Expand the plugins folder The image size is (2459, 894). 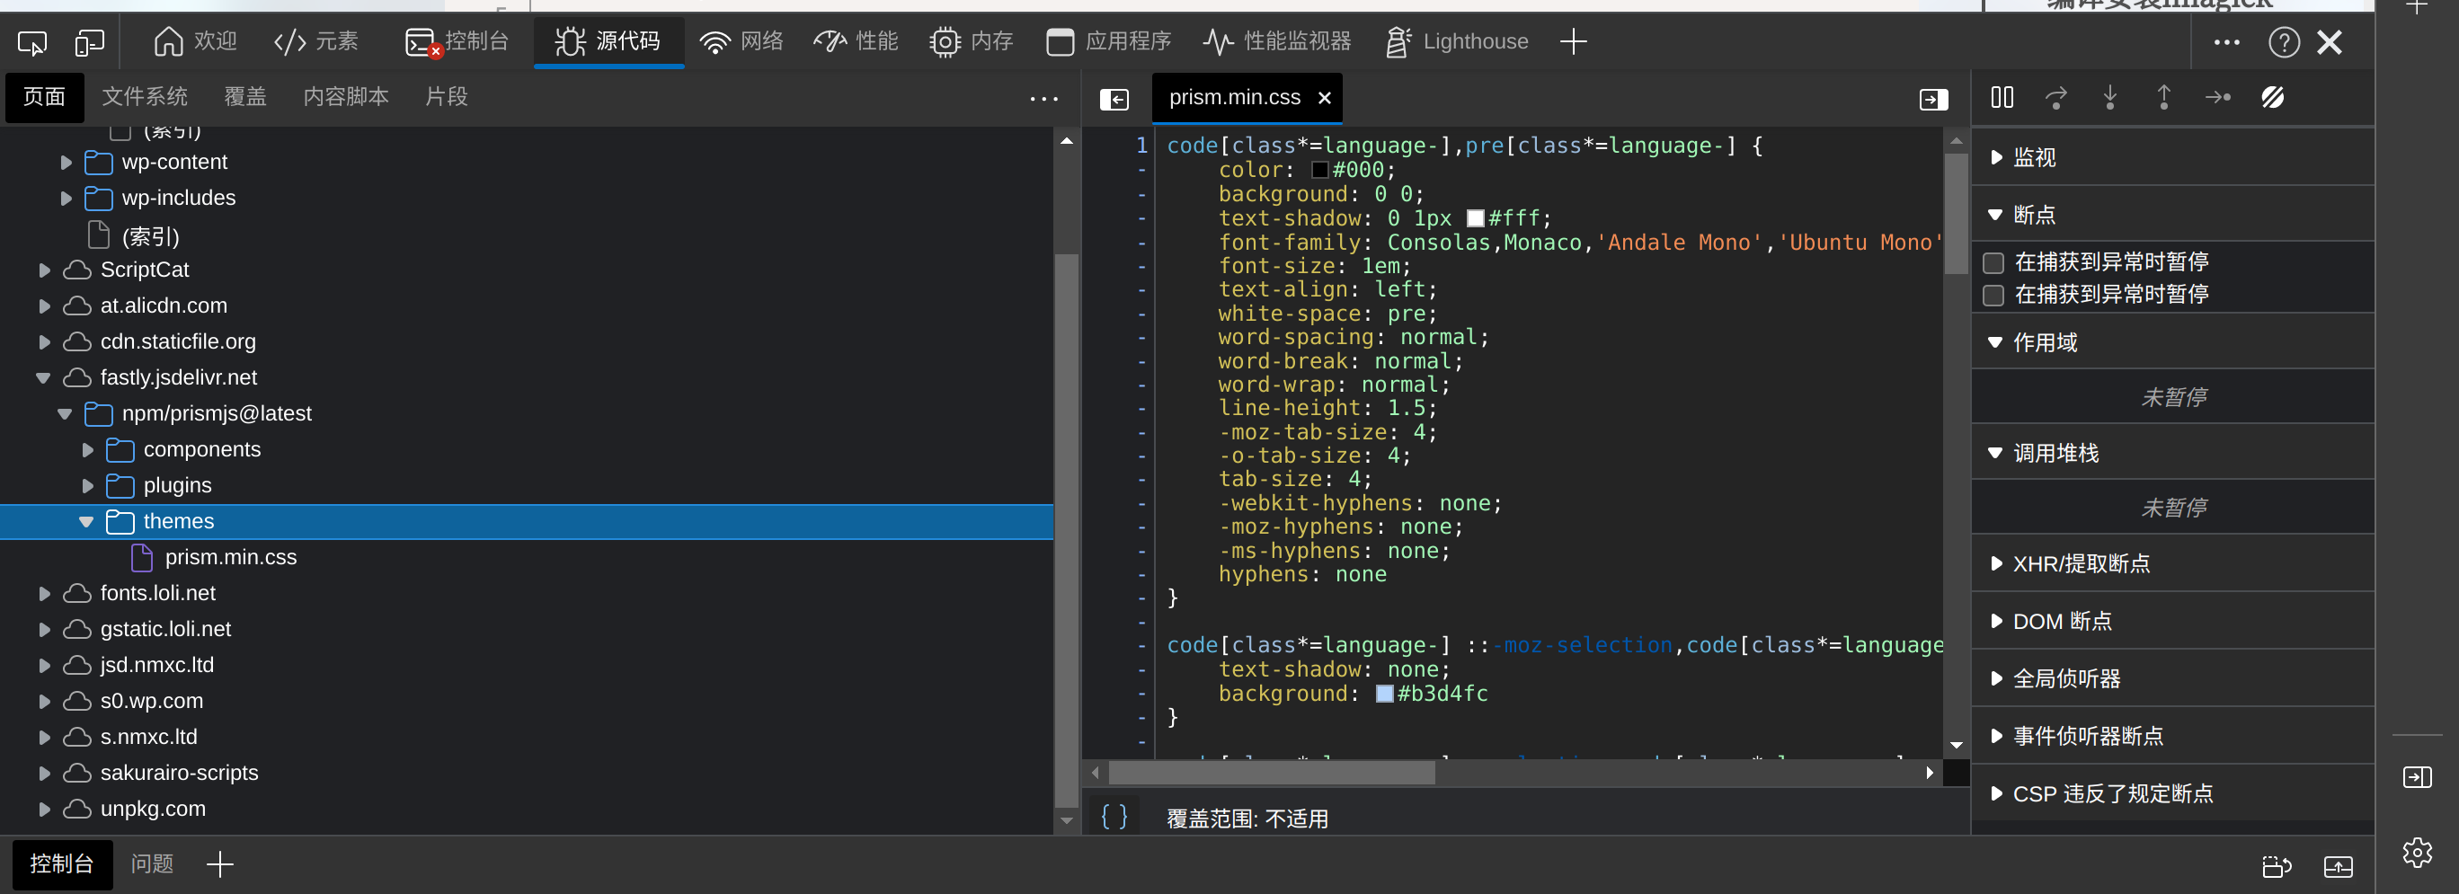(x=88, y=486)
